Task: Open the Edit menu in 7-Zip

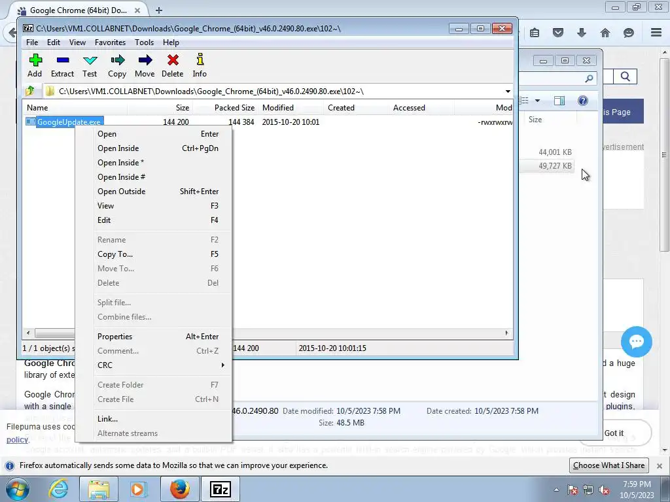Action: [54, 42]
